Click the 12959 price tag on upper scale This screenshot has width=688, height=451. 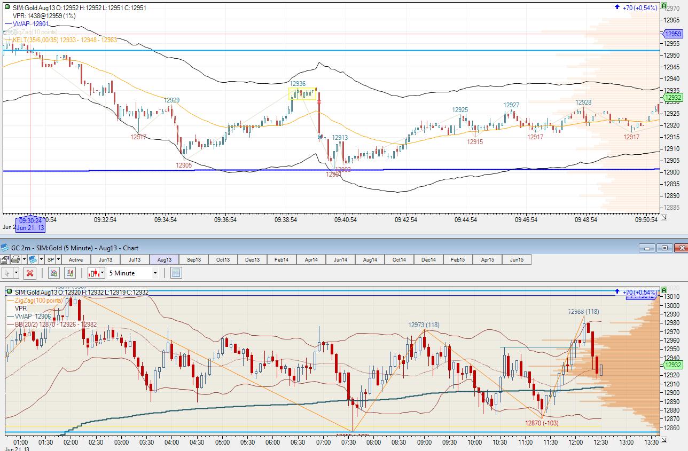673,34
